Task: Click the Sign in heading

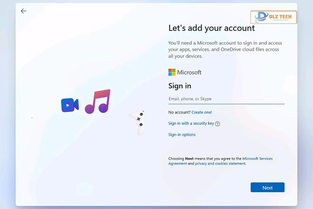Action: pyautogui.click(x=180, y=86)
